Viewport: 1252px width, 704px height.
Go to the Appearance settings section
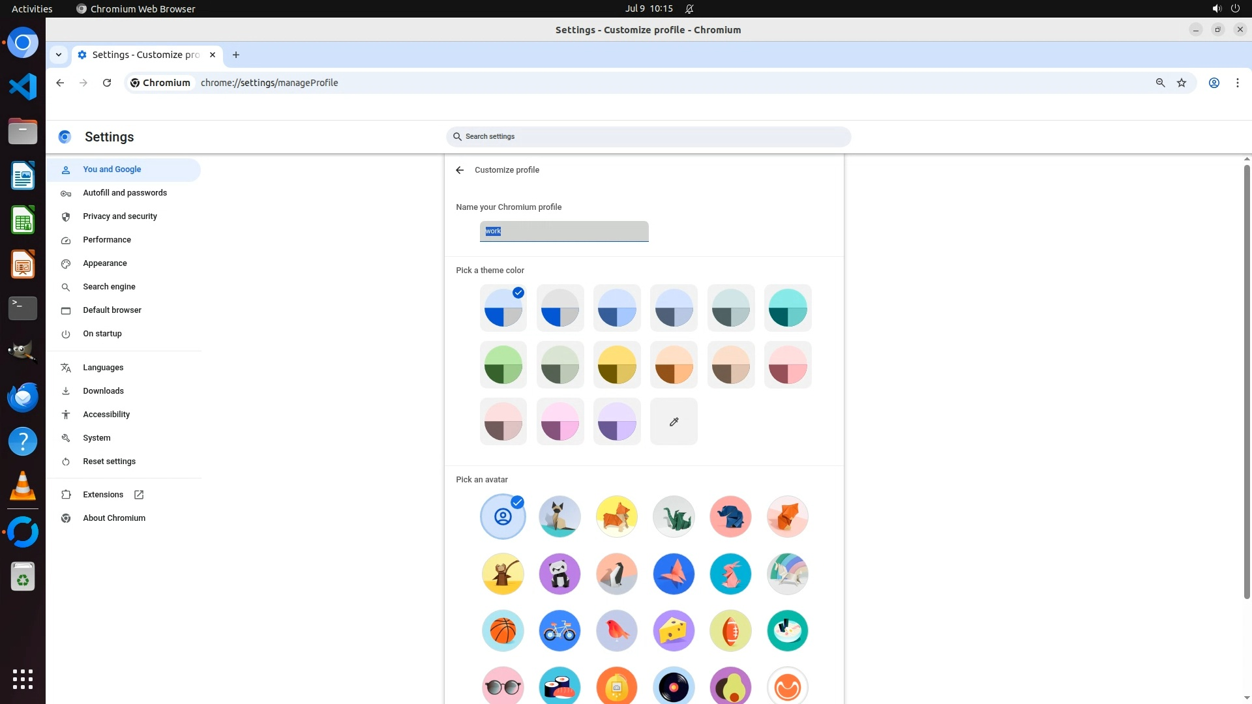[x=105, y=263]
